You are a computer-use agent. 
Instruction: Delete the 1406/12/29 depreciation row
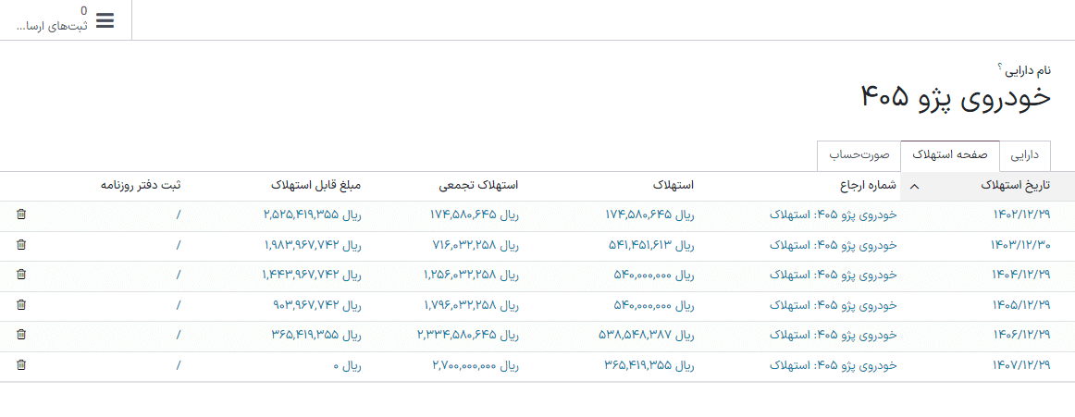click(x=21, y=335)
